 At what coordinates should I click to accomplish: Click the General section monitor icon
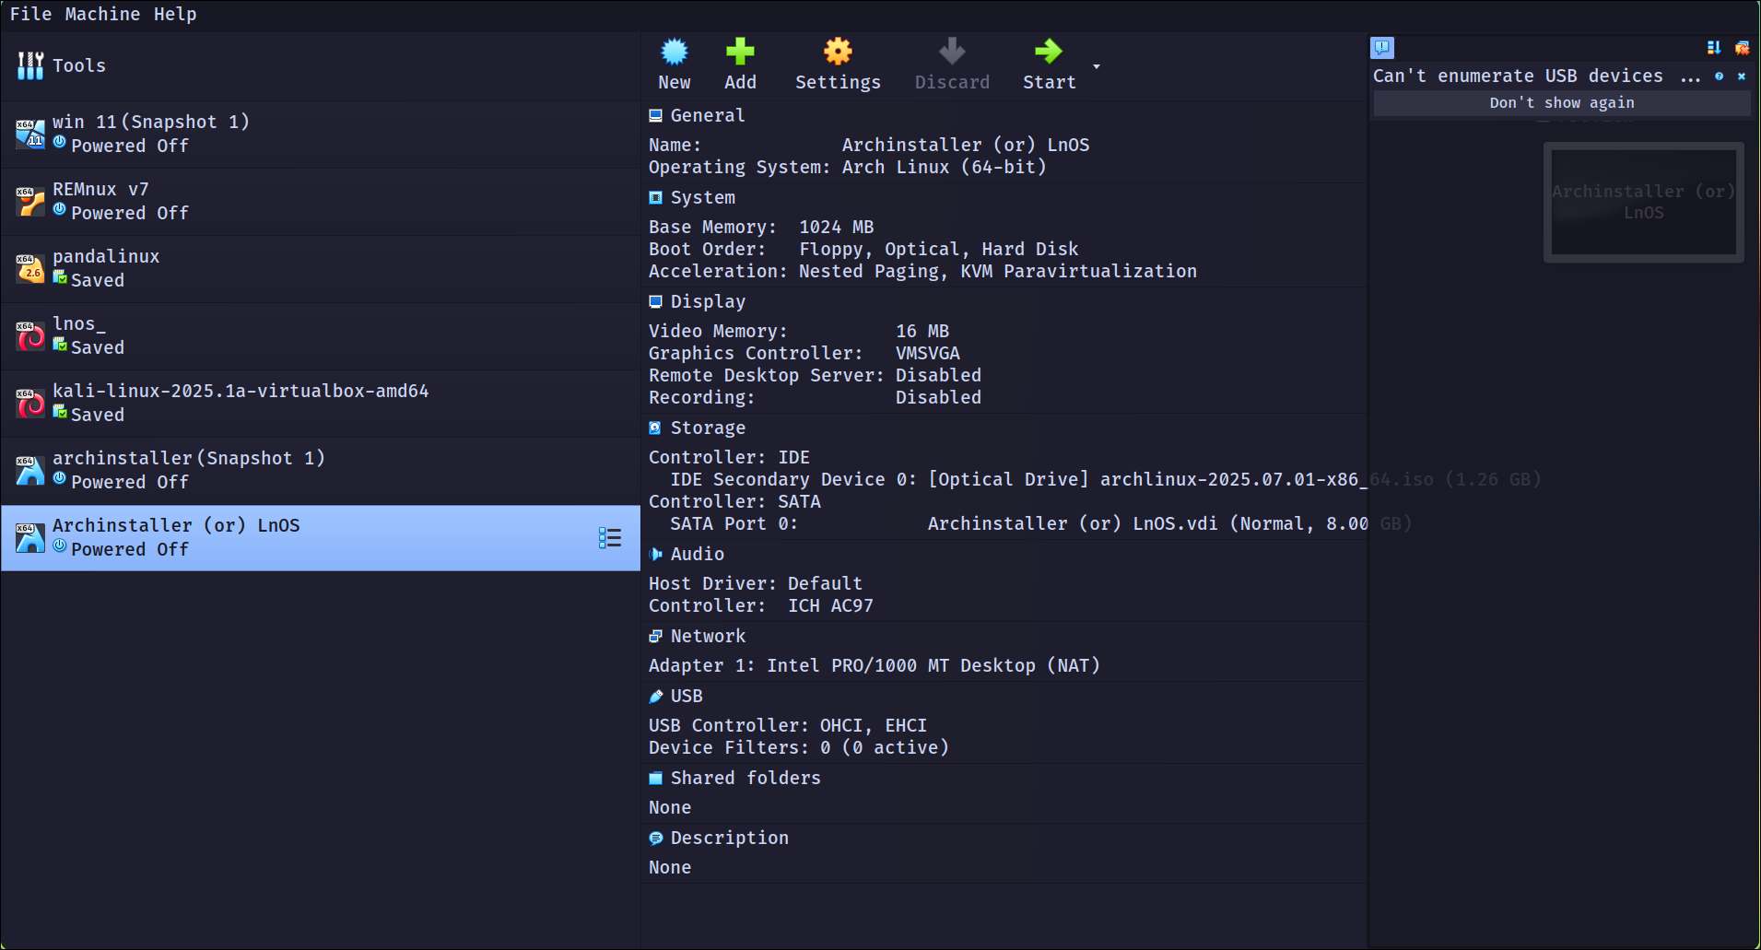click(655, 115)
